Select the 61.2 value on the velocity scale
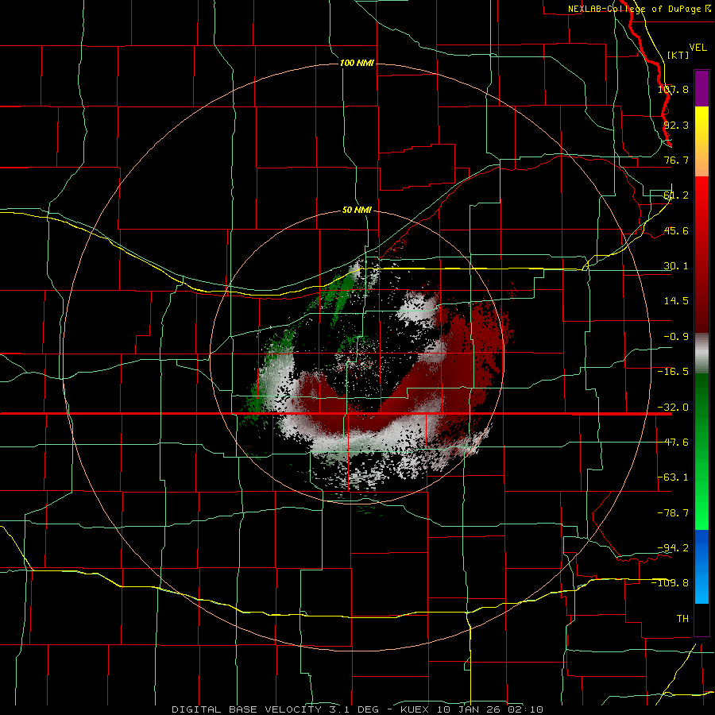The height and width of the screenshot is (715, 715). pyautogui.click(x=676, y=195)
